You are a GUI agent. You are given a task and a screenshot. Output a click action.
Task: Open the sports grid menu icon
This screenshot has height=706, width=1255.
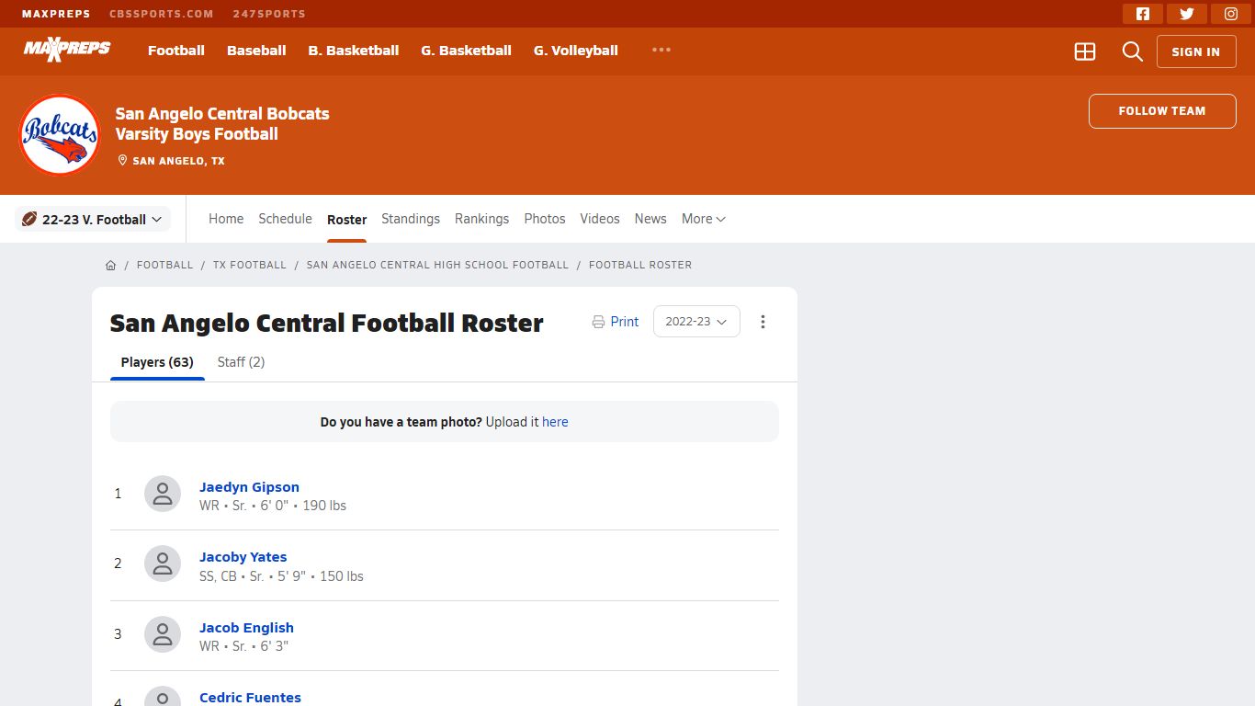coord(1085,51)
